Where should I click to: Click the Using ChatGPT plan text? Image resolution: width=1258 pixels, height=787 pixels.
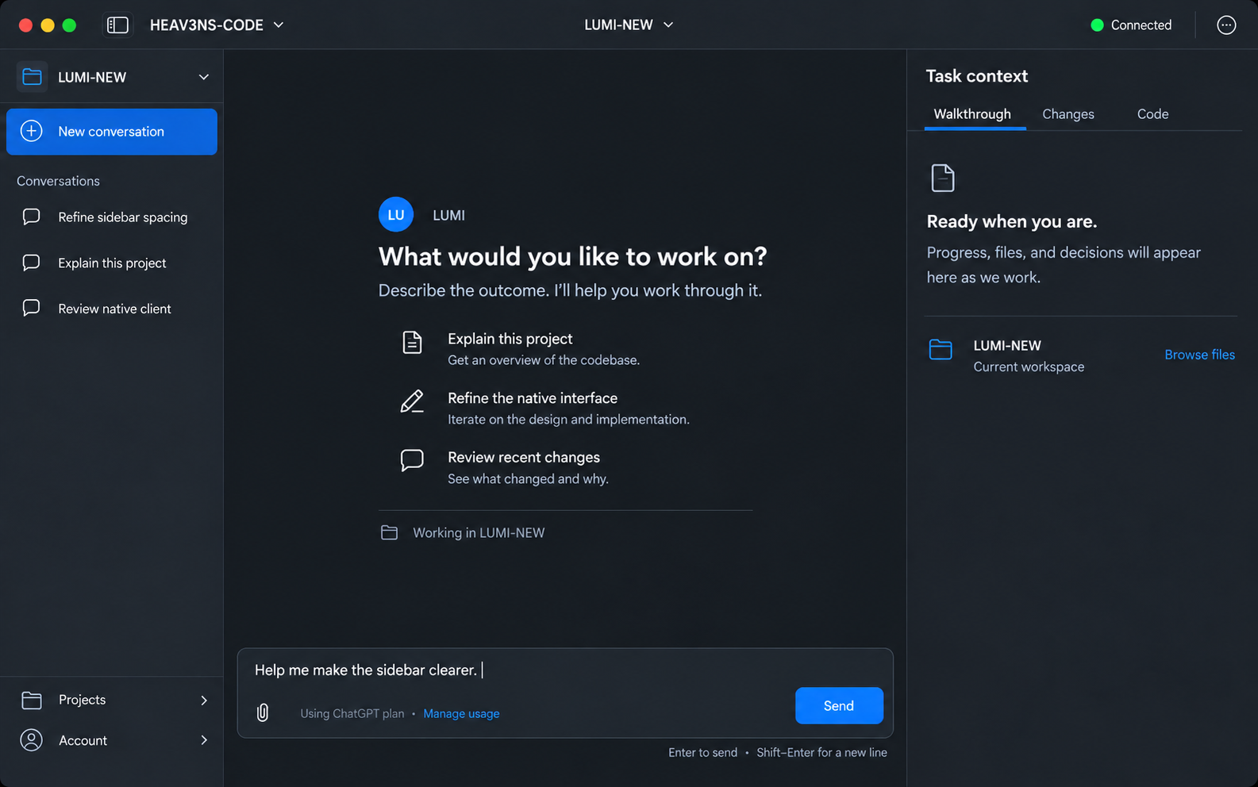(352, 713)
